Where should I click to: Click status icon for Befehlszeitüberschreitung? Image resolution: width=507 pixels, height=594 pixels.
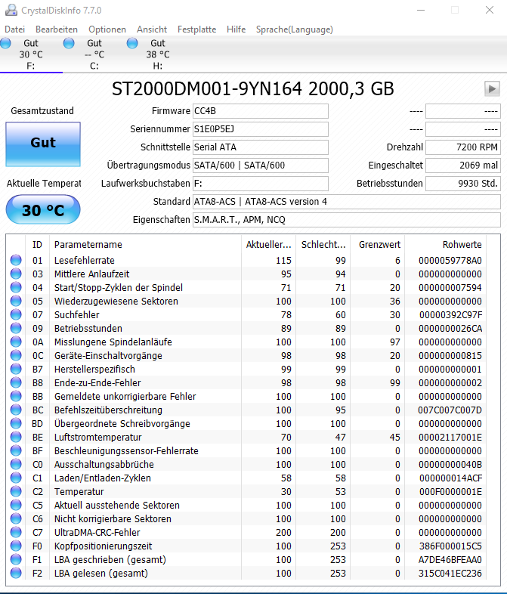coord(16,410)
